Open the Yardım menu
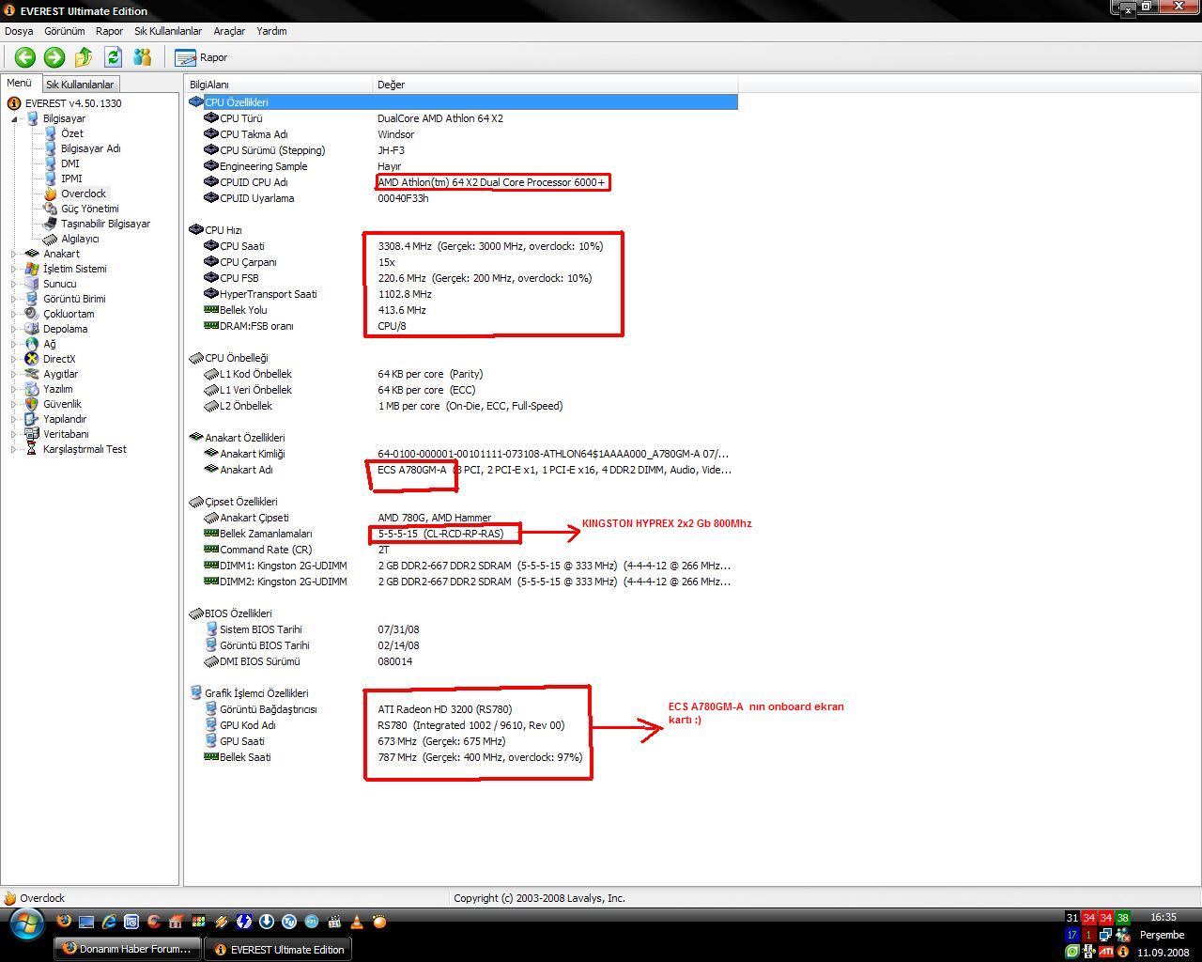 [271, 31]
